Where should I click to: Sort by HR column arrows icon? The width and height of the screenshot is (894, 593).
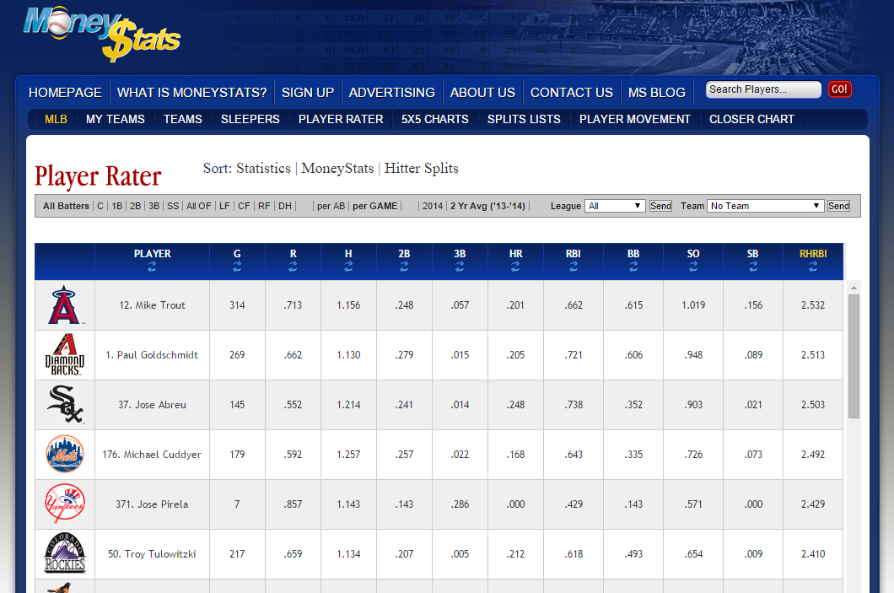point(515,267)
